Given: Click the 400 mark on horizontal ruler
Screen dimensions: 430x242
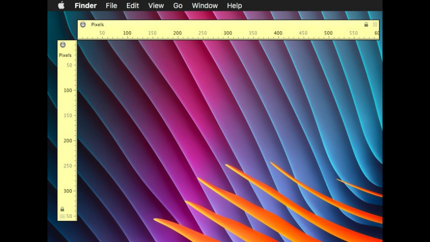Looking at the screenshot, I should click(278, 33).
